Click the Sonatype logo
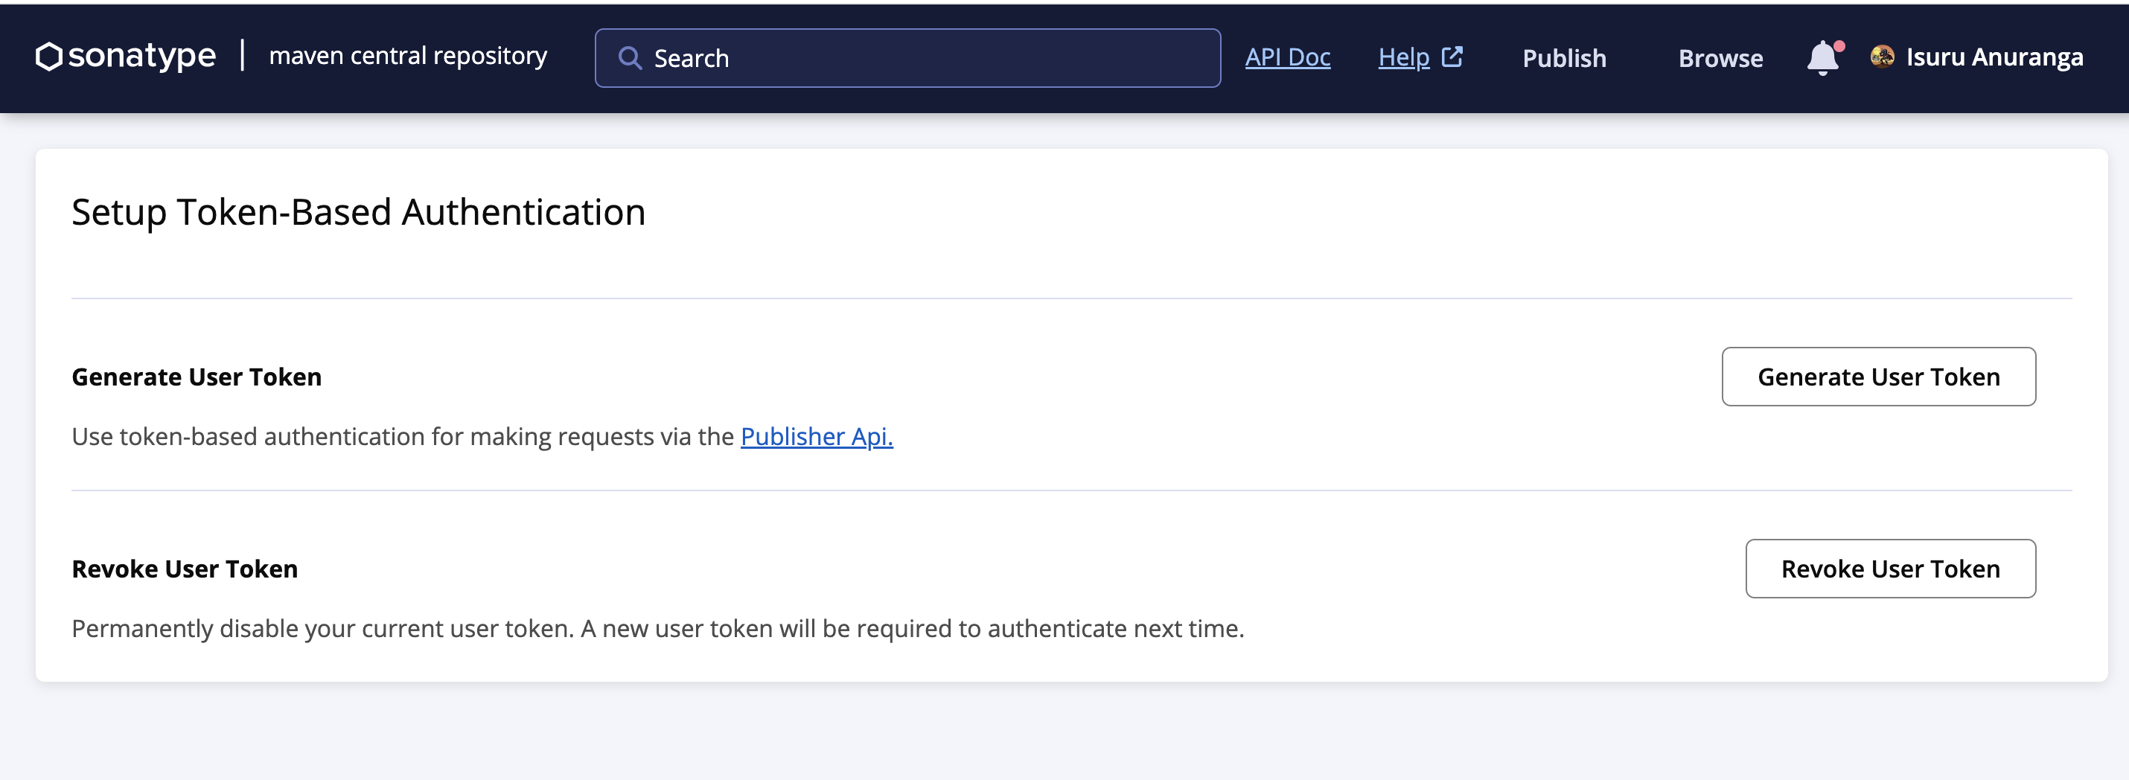Image resolution: width=2129 pixels, height=780 pixels. [126, 56]
